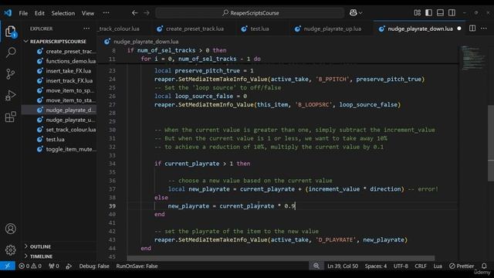Toggle the primary side bar

[x=428, y=12]
